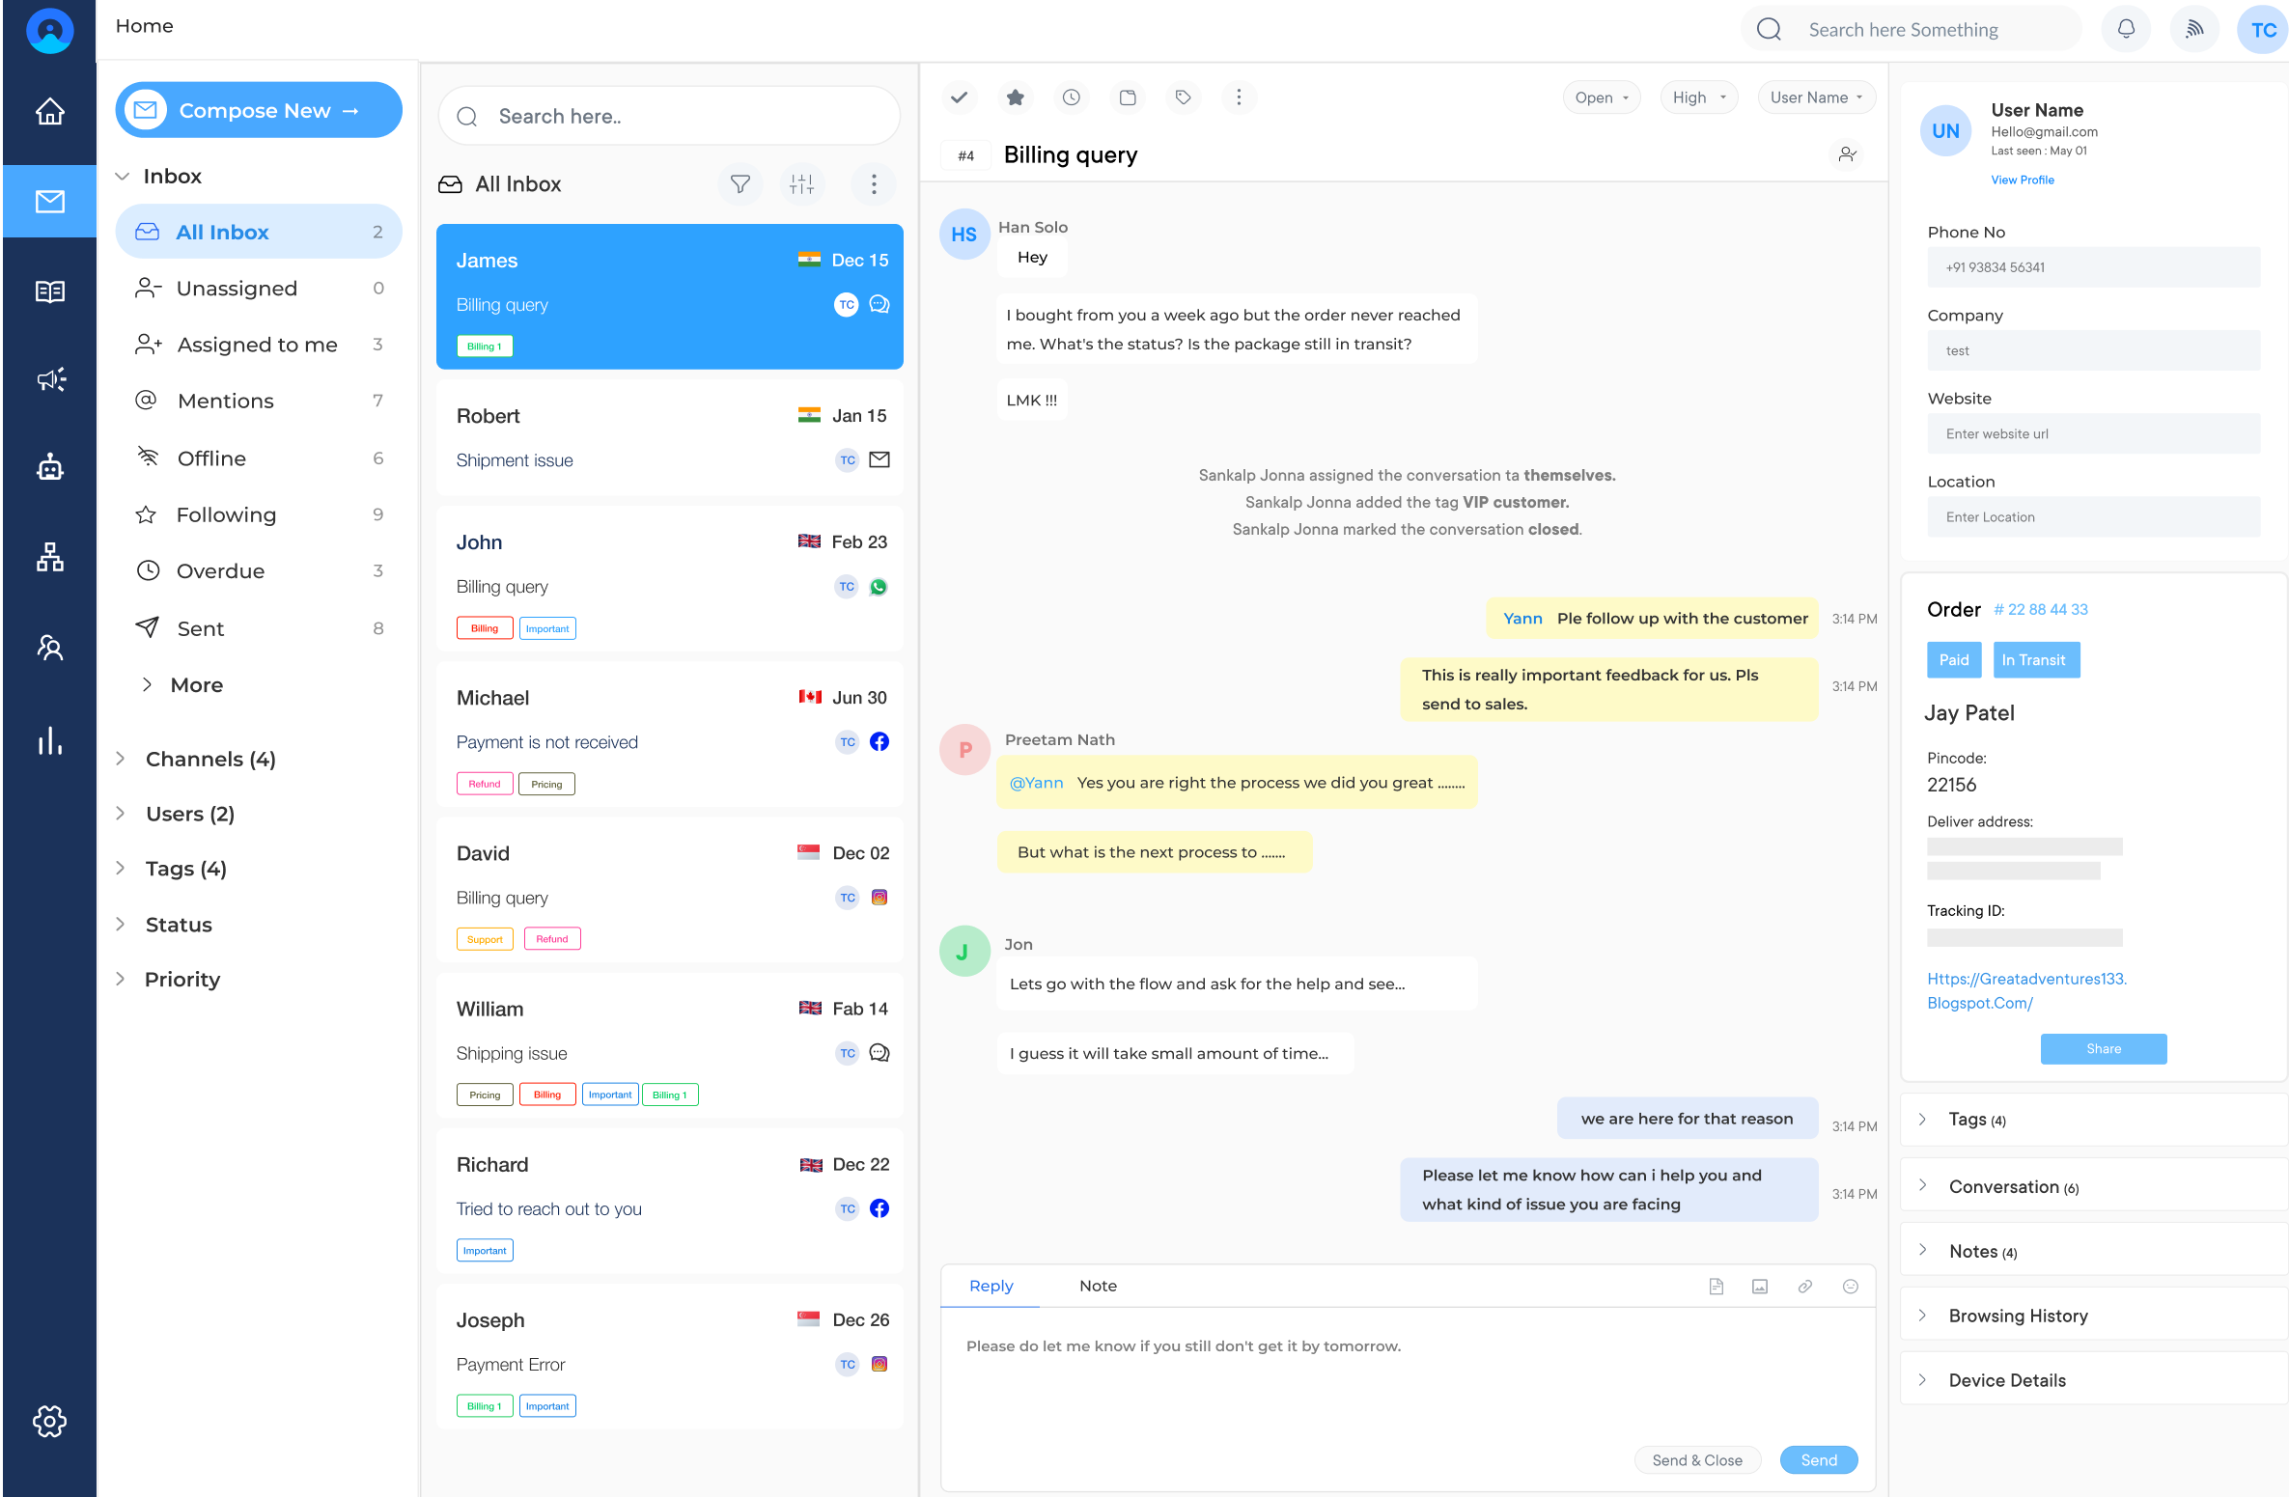2289x1497 pixels.
Task: Select the filter icon in All Inbox
Action: tap(740, 185)
